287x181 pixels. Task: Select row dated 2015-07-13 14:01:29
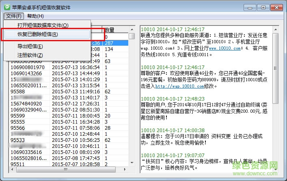tap(69, 80)
